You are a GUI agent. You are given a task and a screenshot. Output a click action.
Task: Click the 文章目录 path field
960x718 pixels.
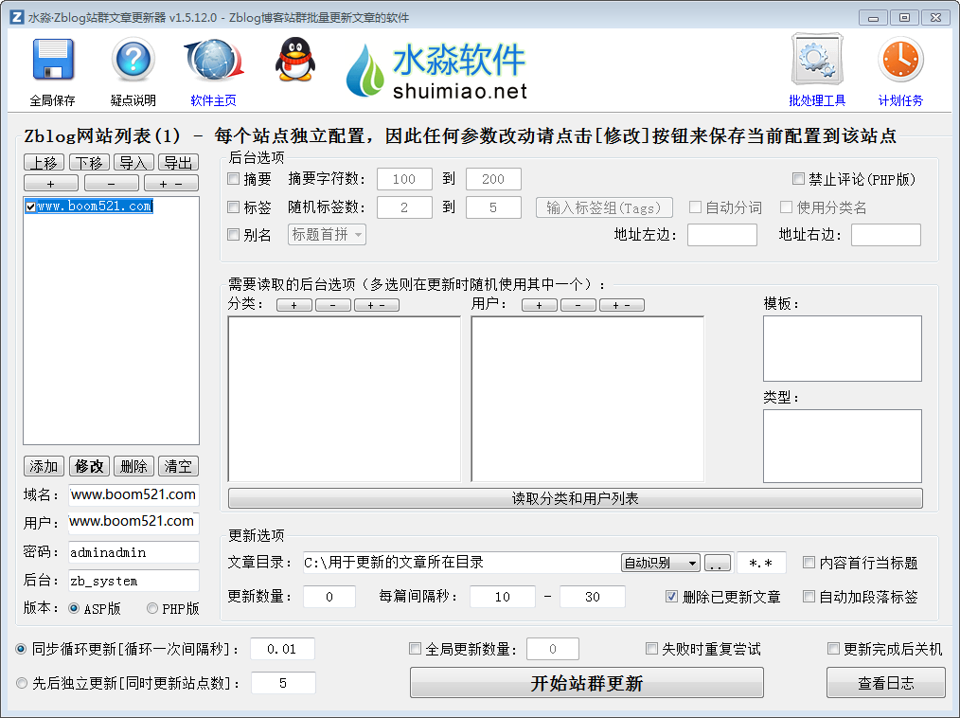[x=461, y=563]
